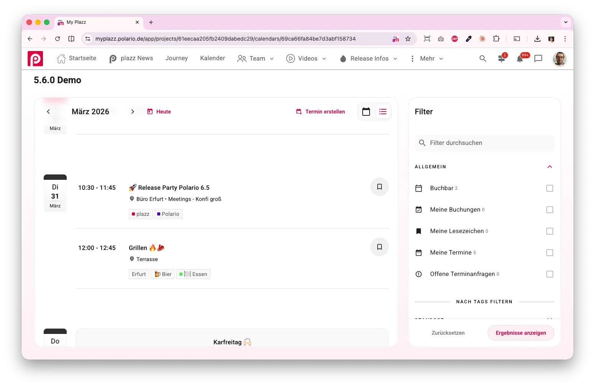Switch to calendar month view icon

pos(366,112)
